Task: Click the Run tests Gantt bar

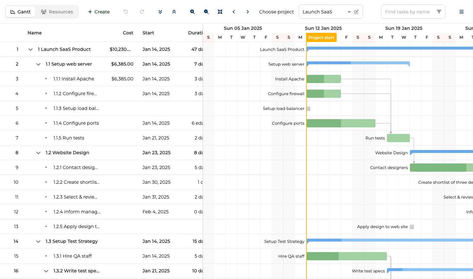Action: tap(398, 138)
